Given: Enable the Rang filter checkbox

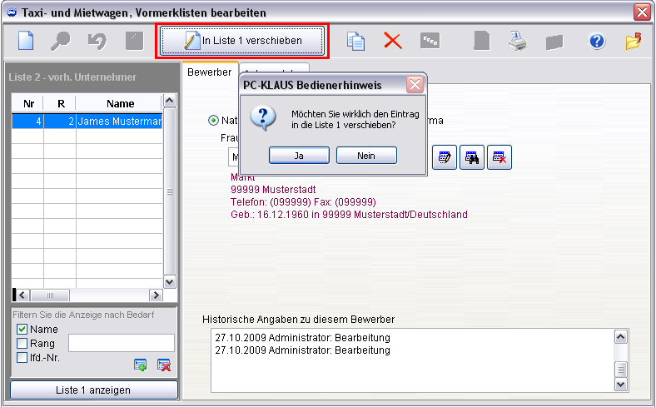Looking at the screenshot, I should click(x=22, y=344).
